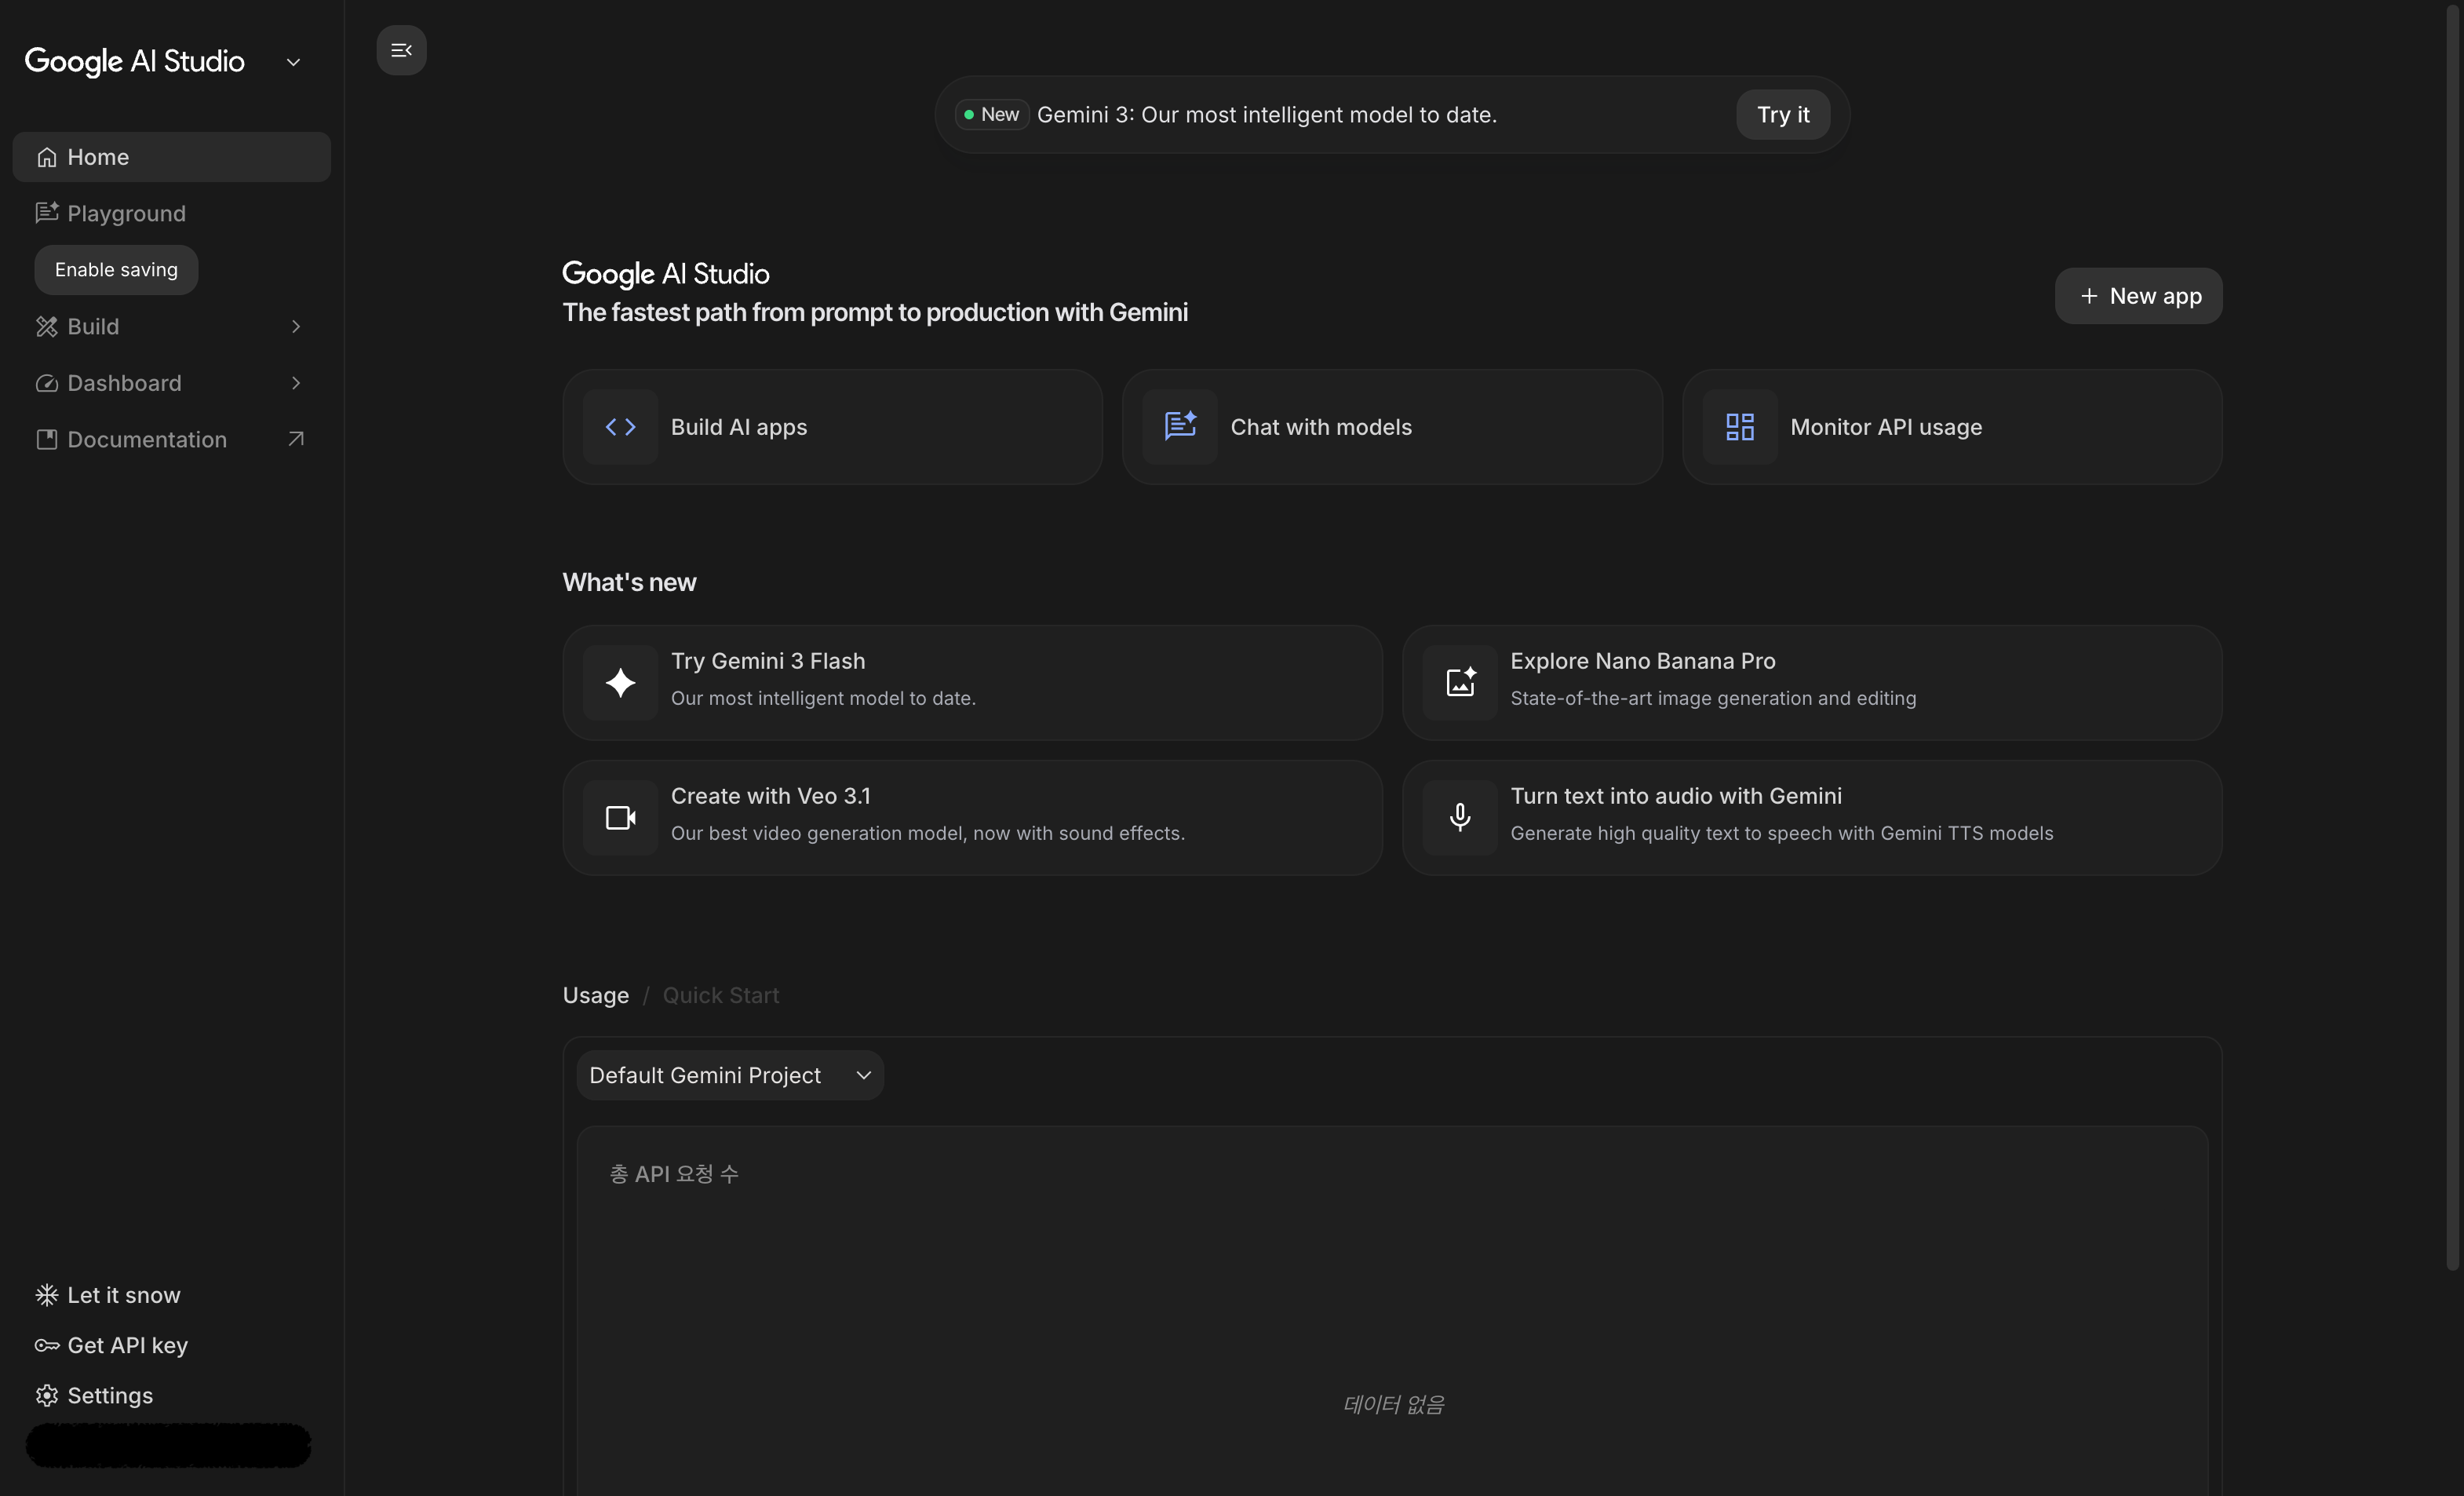Viewport: 2464px width, 1496px height.
Task: Click the Build tools icon
Action: pos(47,326)
